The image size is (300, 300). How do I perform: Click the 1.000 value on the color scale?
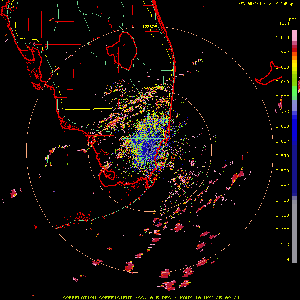coord(282,37)
